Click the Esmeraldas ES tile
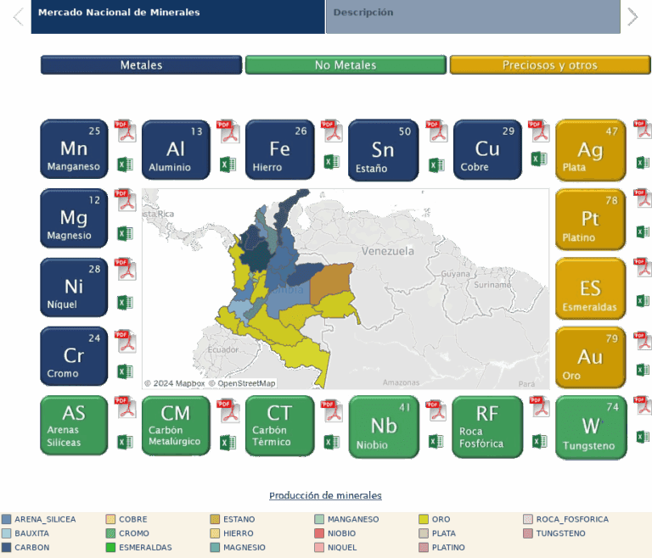Screen dimensions: 652x558 point(590,288)
